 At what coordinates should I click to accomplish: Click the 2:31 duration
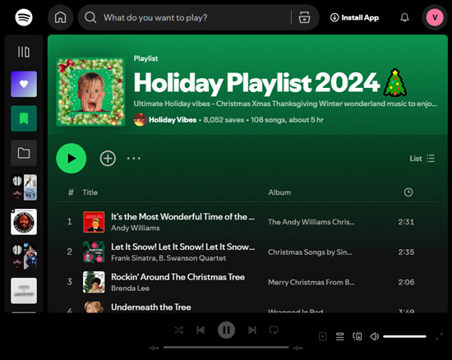[406, 222]
